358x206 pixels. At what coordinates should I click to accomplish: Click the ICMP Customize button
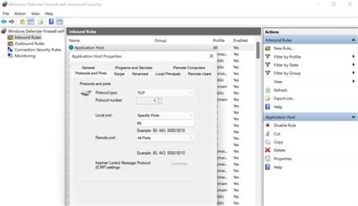click(x=179, y=163)
